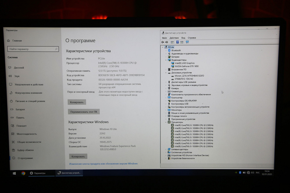This screenshot has height=193, width=290.
Task: Open the Вид menu in Device Manager
Action: 183,38
